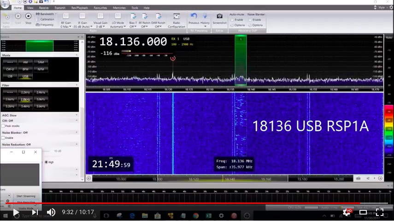This screenshot has height=221, width=394.
Task: Click the 18.136.000 frequency display
Action: click(x=133, y=42)
